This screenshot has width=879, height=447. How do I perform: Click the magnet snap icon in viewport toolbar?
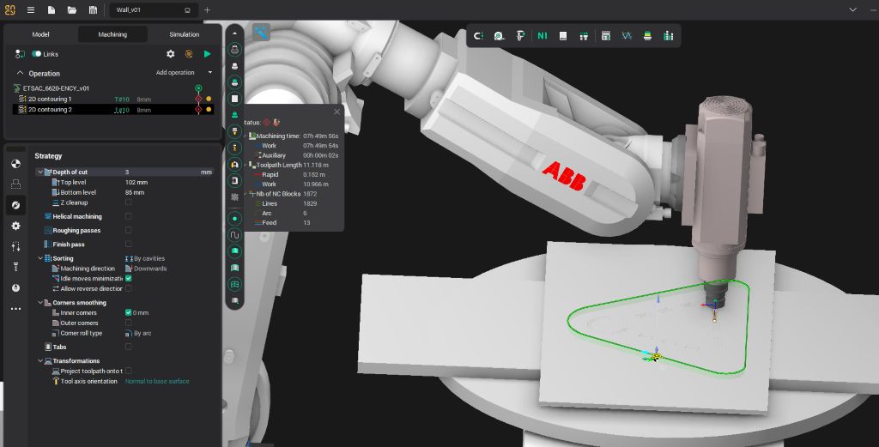point(478,36)
